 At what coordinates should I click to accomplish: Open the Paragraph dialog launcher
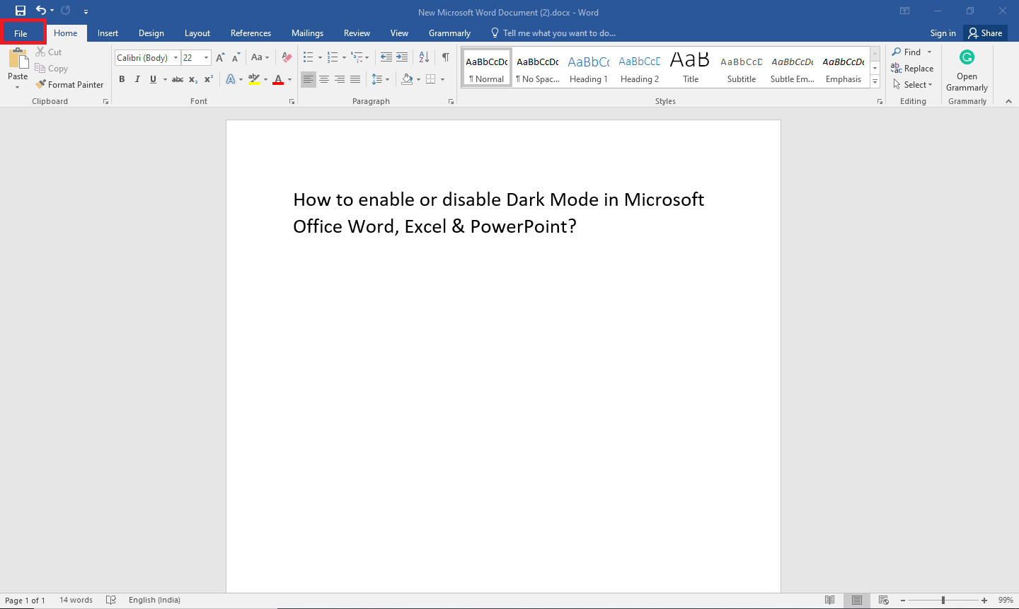(451, 102)
